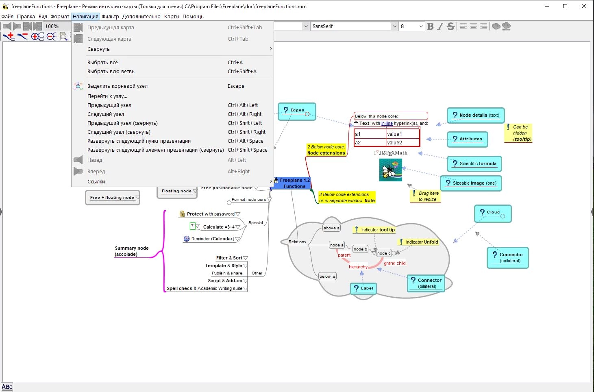Screen dimensions: 594x392
Task: Choose Перейти к узлу... entry
Action: click(x=172, y=96)
